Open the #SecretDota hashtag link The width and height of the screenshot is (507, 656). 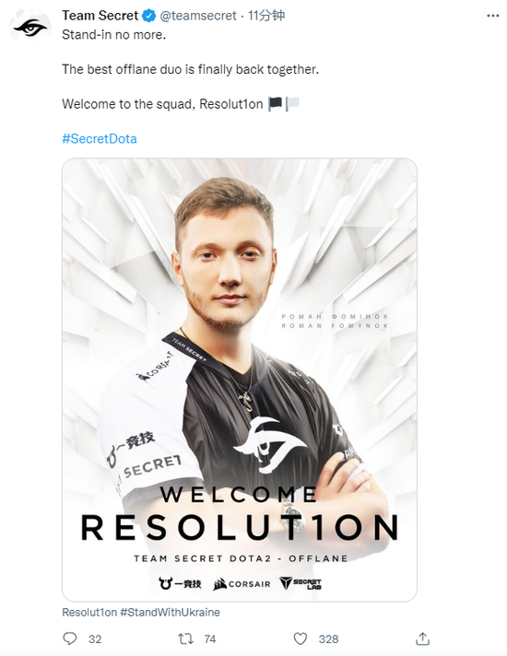pos(100,138)
